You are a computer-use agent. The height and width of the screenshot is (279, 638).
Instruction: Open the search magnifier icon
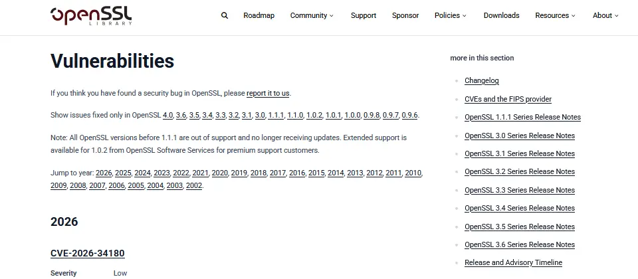tap(225, 15)
